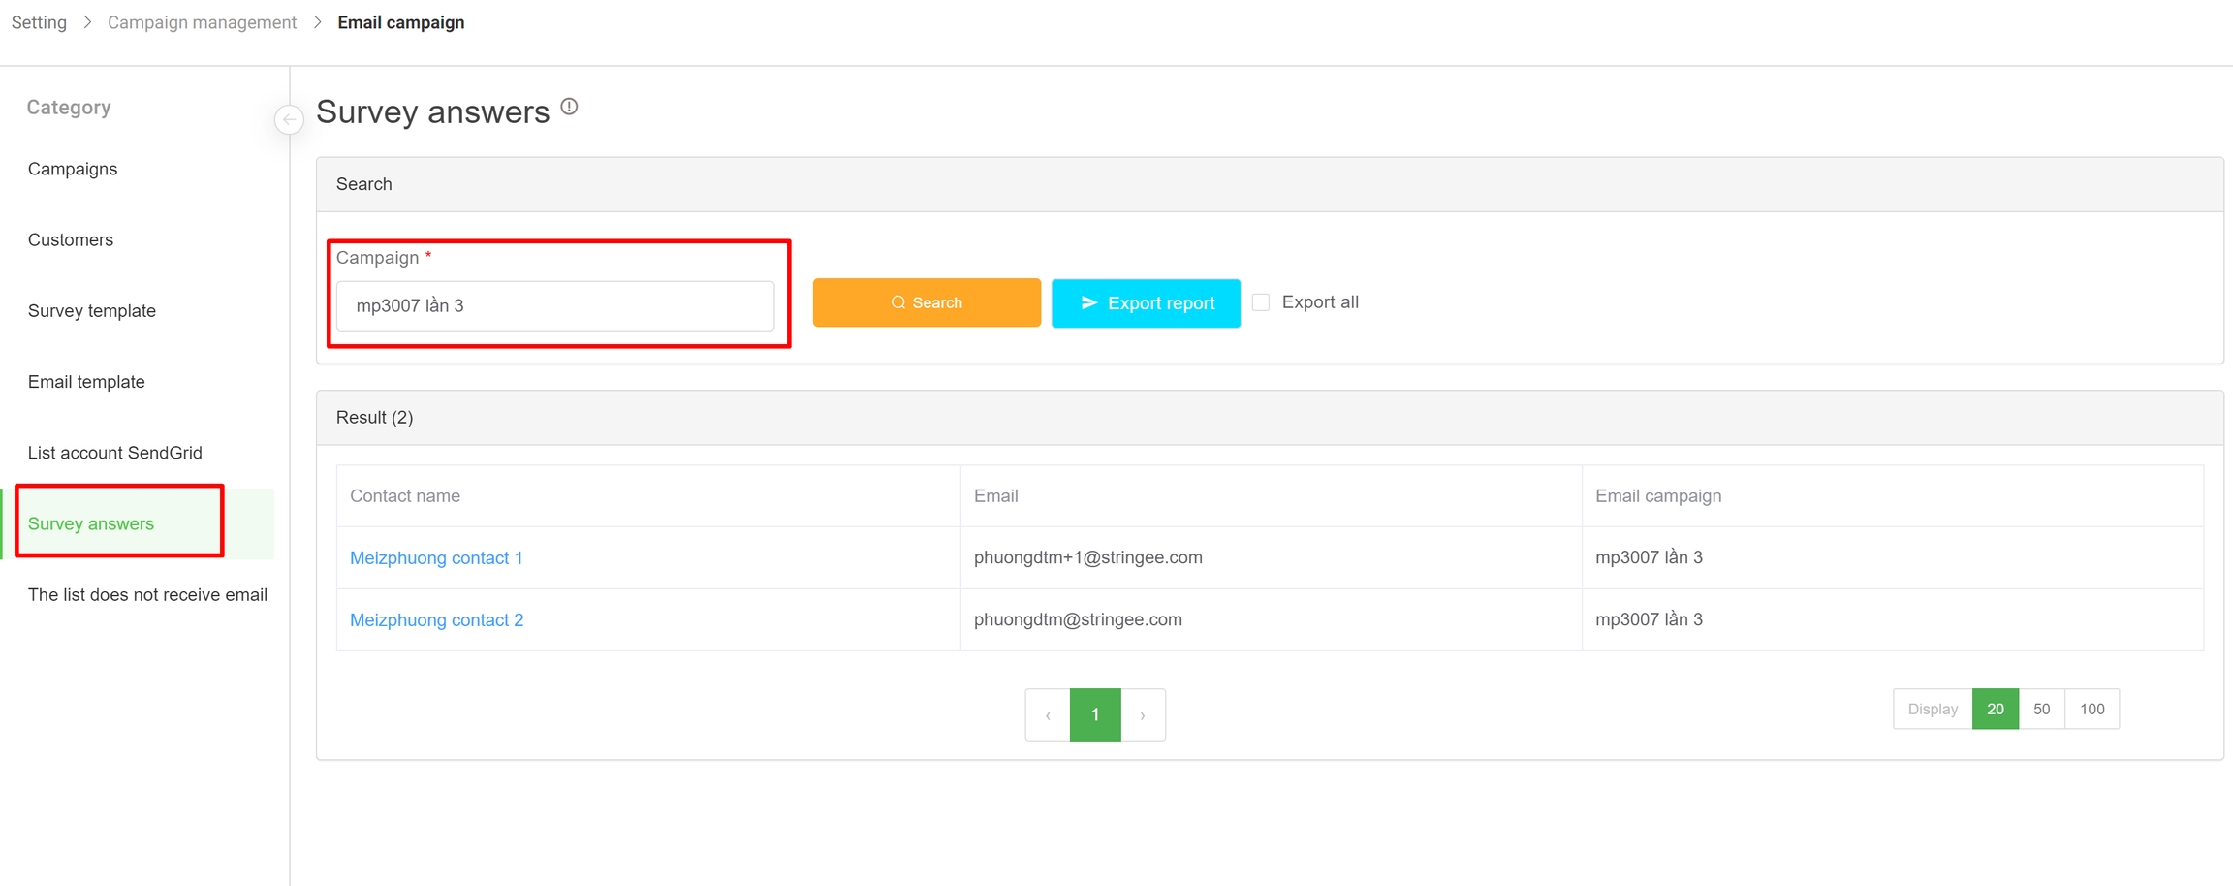Click the info icon beside Survey answers title
2233x886 pixels.
570,107
